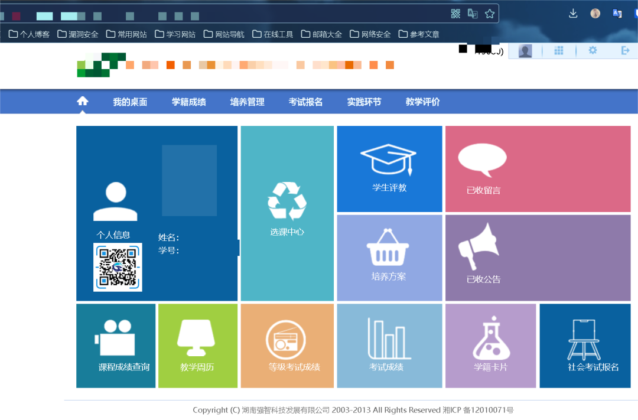Click the 学生评教 graduation cap icon
Screen dimensions: 638x420
(x=389, y=159)
